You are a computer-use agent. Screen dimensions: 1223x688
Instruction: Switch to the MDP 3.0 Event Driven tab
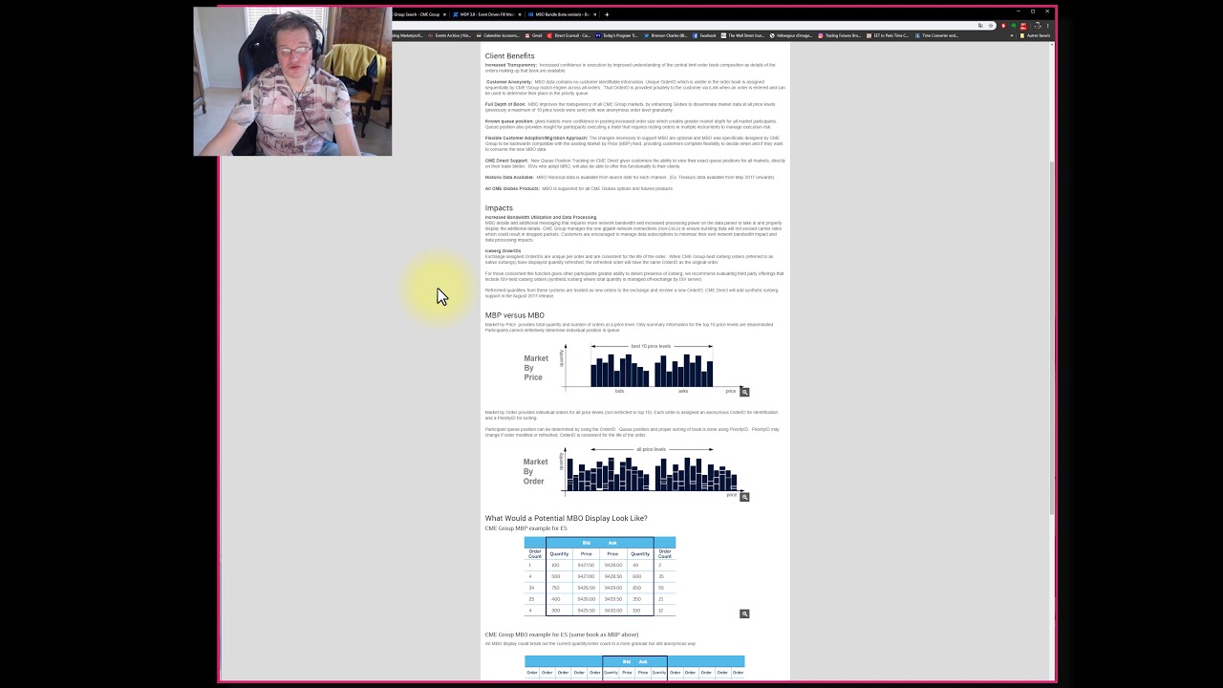click(486, 14)
